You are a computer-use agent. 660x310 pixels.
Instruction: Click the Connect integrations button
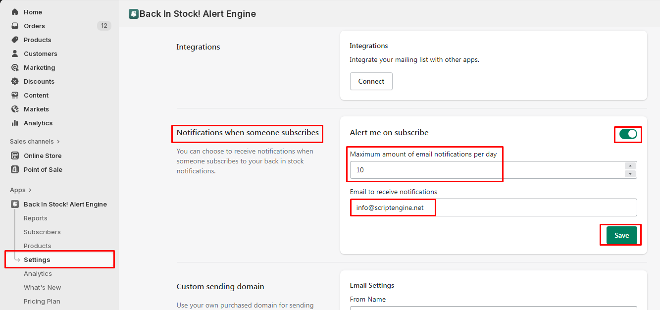(x=371, y=81)
